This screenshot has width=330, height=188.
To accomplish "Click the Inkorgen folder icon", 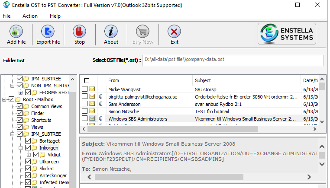I will 34,148.
